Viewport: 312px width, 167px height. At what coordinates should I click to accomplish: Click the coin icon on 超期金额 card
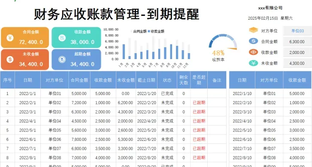click(x=62, y=60)
